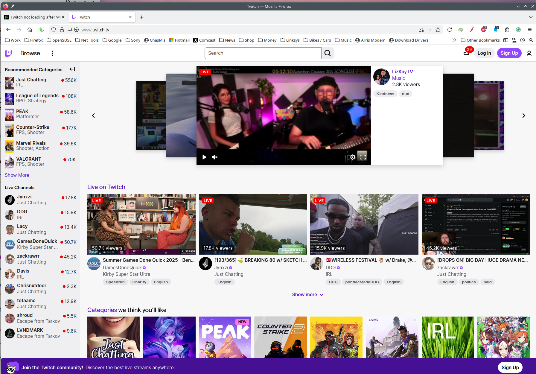Select League of Legends category
Screen dimensions: 536x374
[41, 98]
